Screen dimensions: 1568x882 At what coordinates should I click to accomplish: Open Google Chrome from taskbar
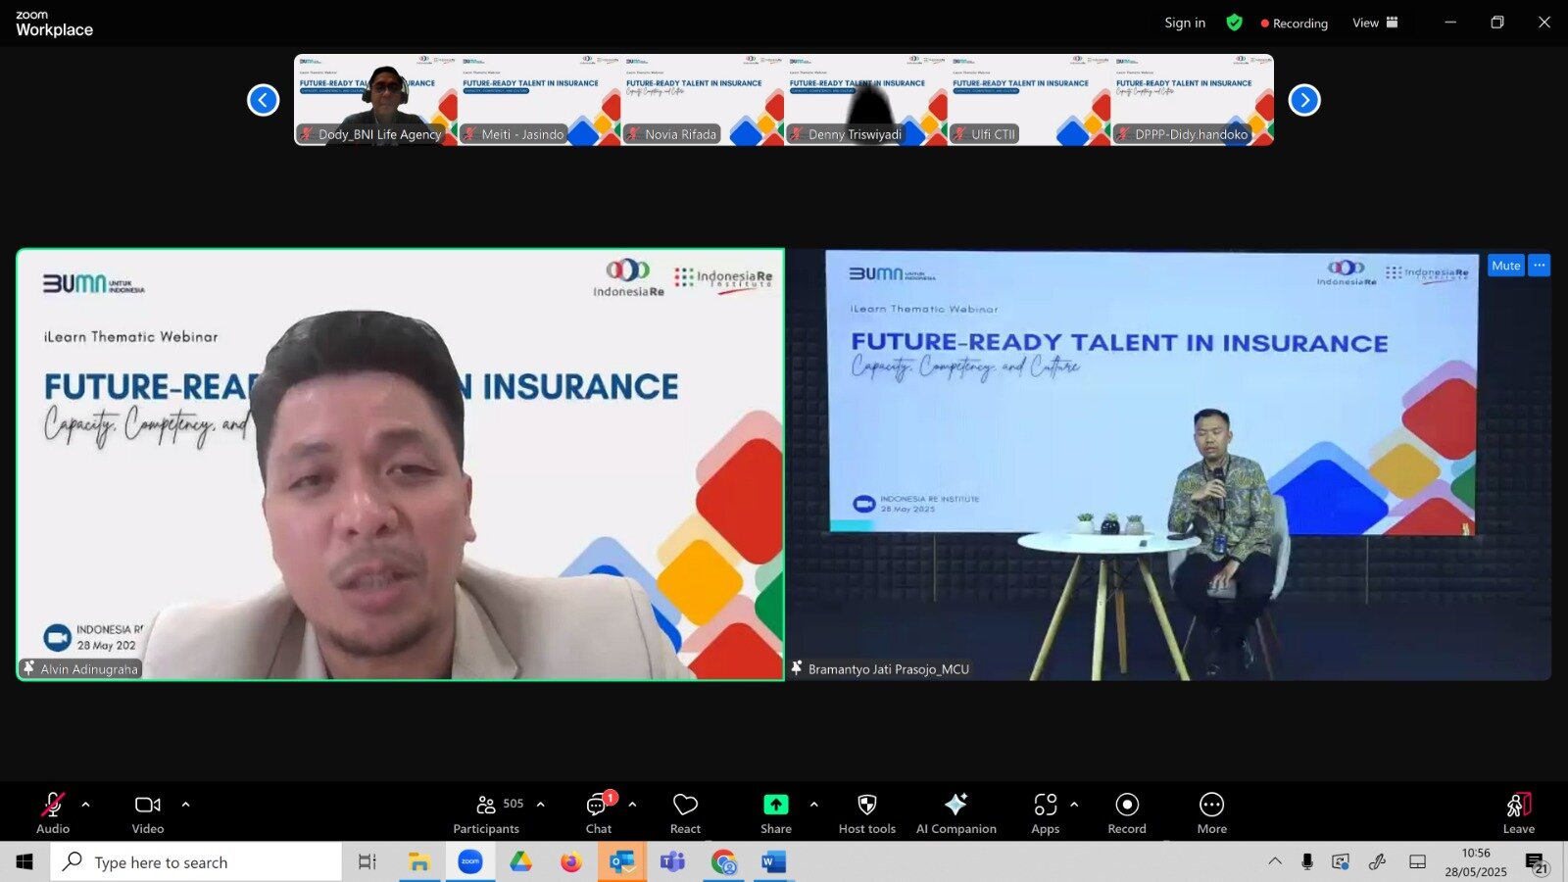tap(724, 861)
